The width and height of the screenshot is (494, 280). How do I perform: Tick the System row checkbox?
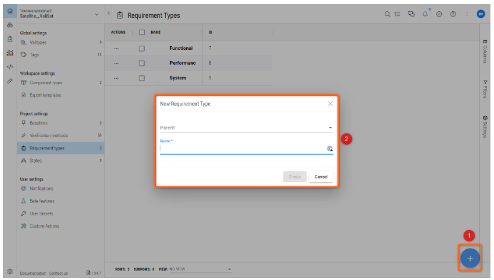point(142,78)
